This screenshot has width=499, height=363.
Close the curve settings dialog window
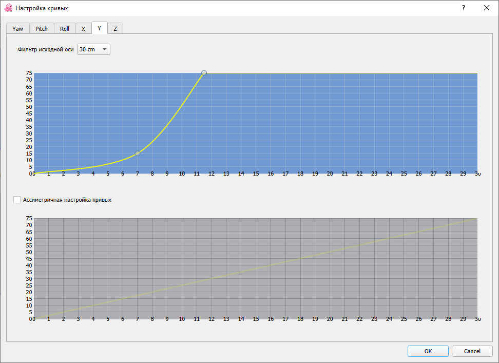click(487, 8)
